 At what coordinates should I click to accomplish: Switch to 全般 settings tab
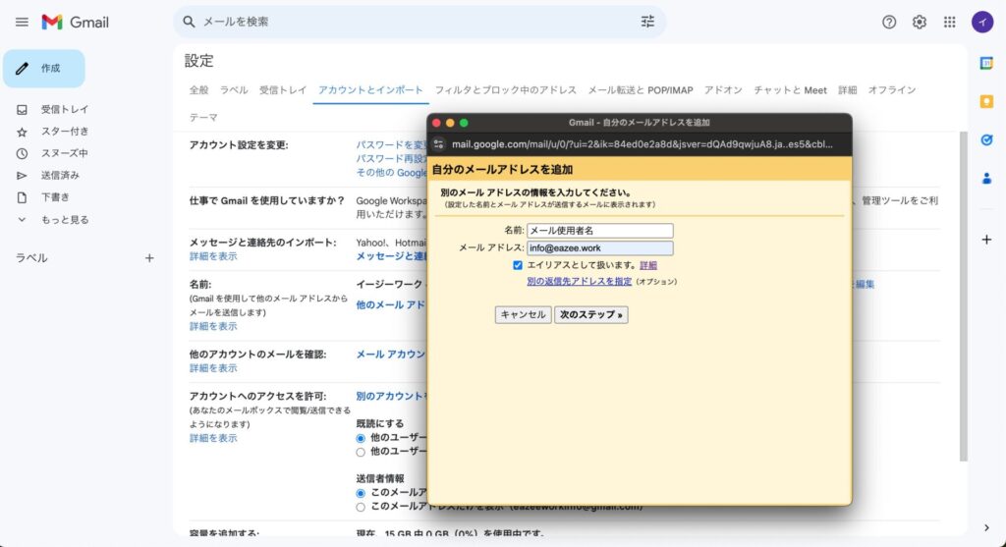198,89
